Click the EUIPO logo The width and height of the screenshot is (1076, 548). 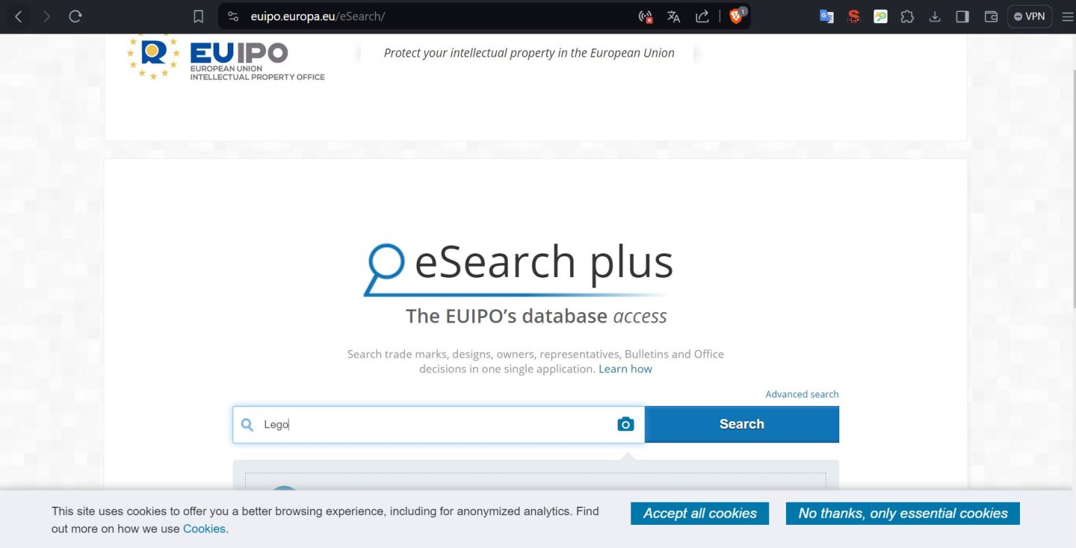click(226, 57)
